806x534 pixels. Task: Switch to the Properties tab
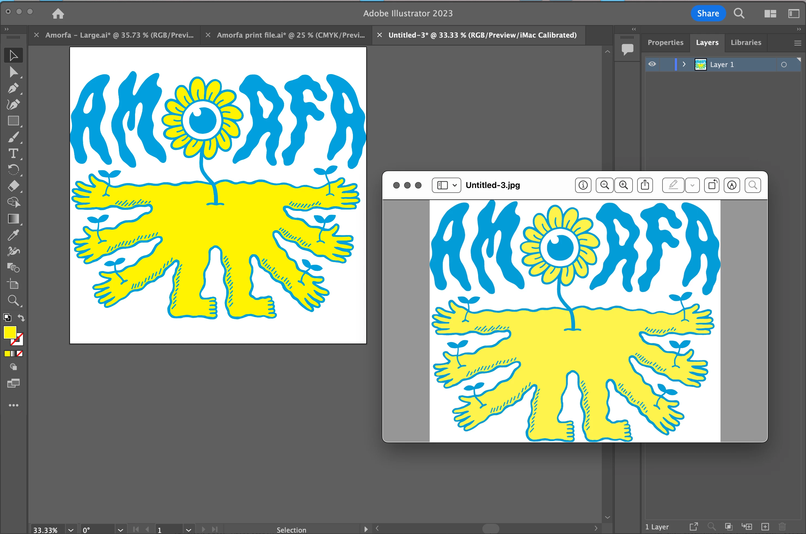click(x=665, y=43)
